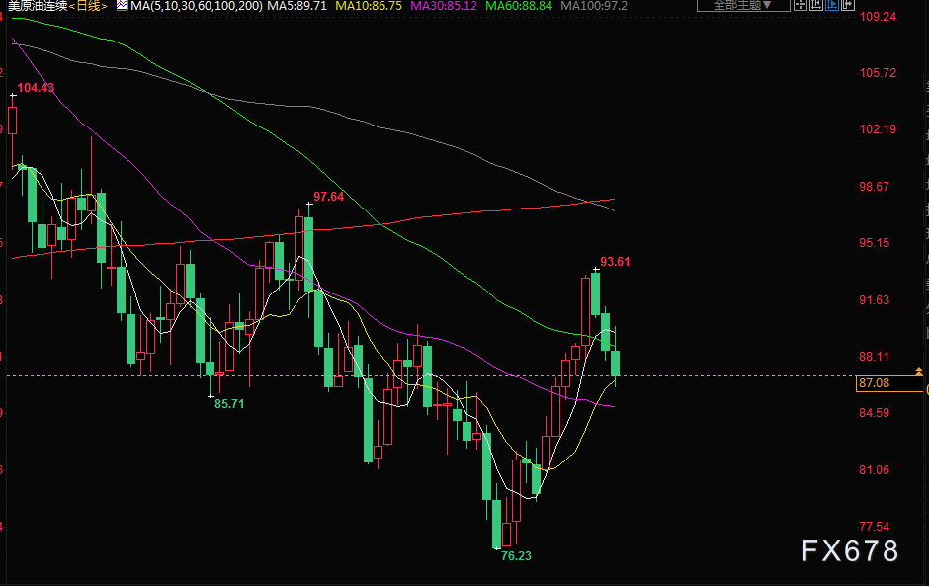Click the MA10:86.75 value
The height and width of the screenshot is (586, 929).
coord(369,6)
